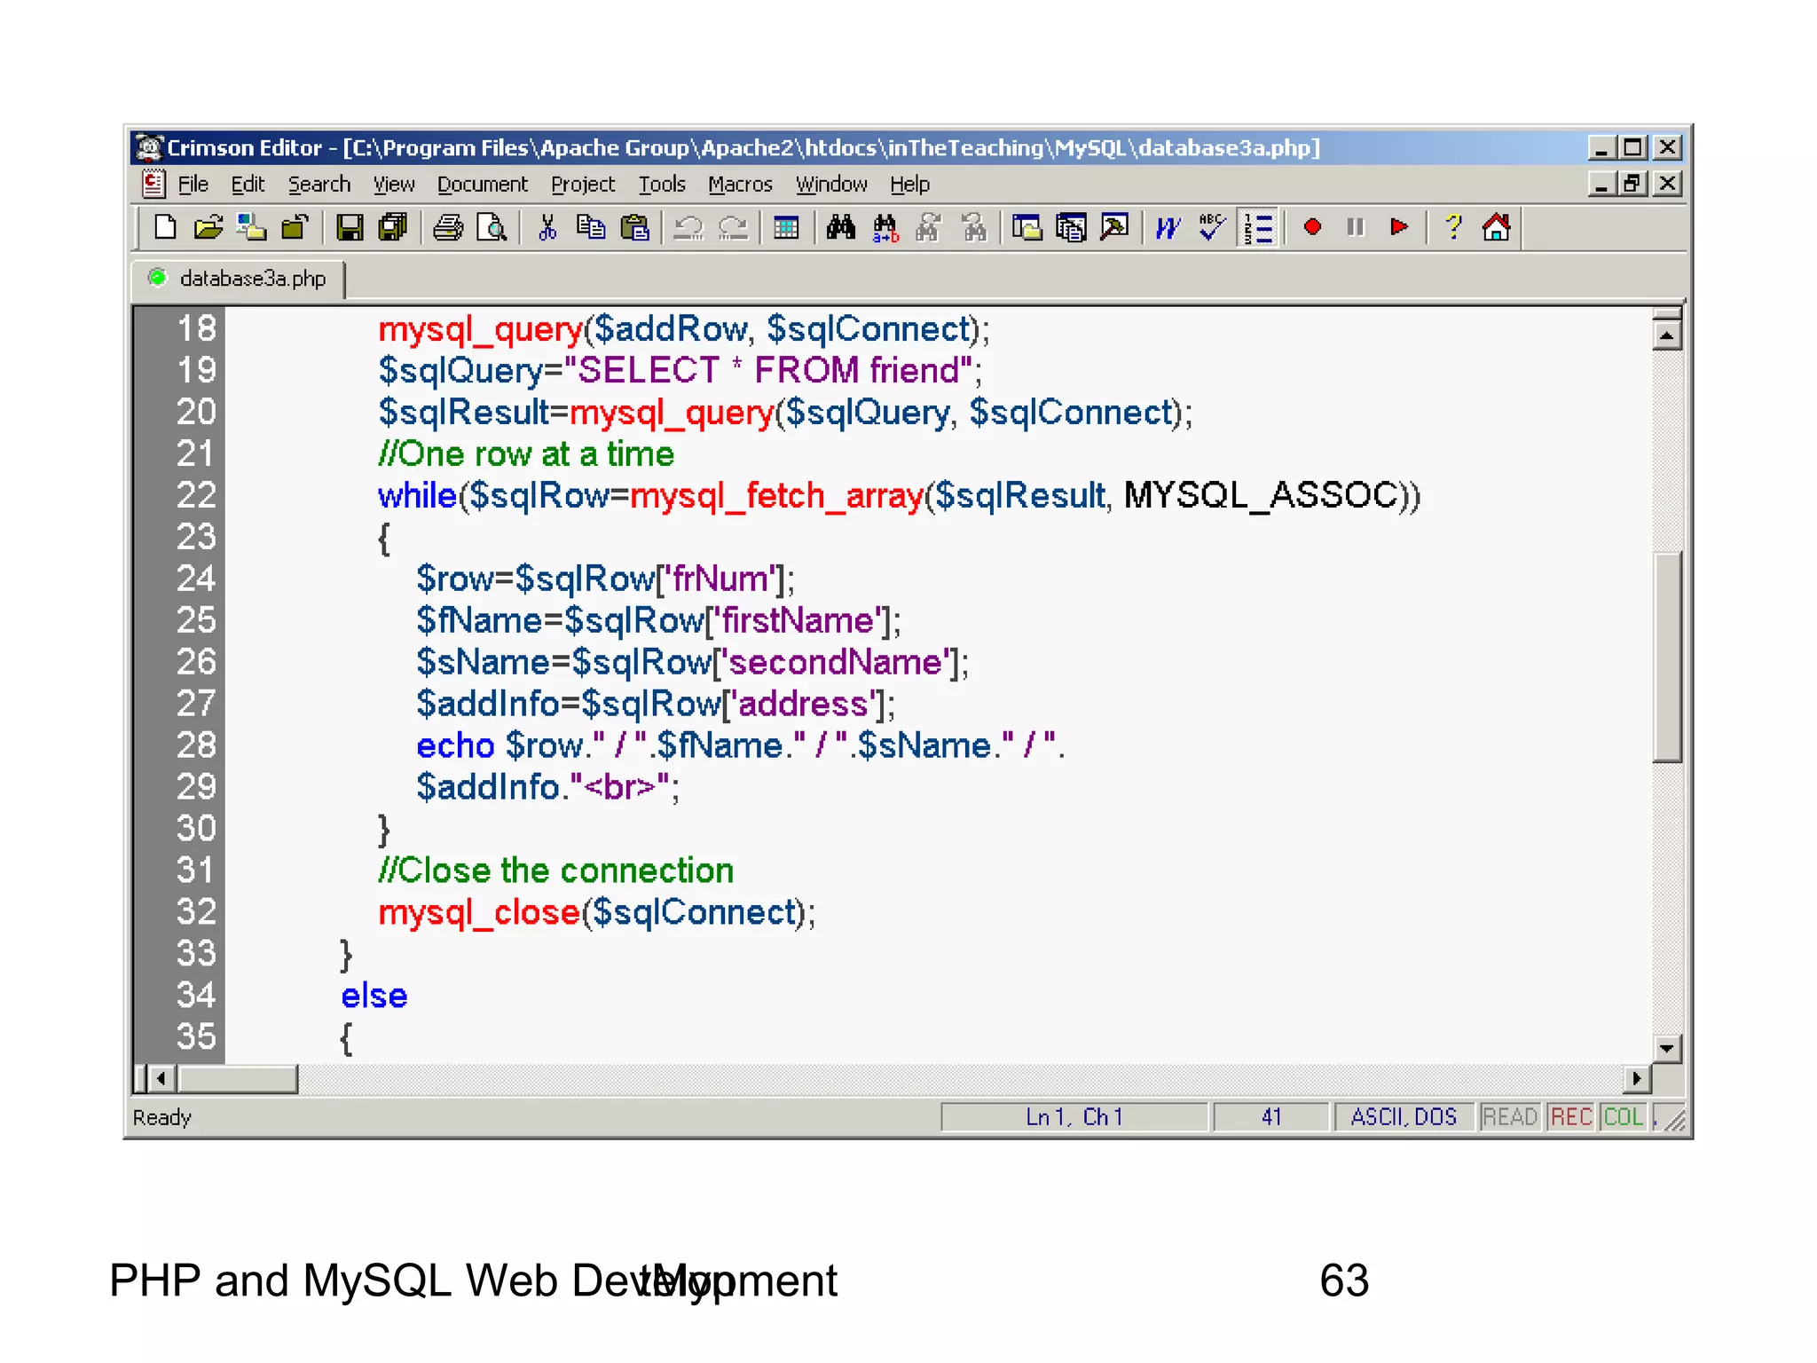Restore the inner document window
The height and width of the screenshot is (1363, 1817).
pyautogui.click(x=1633, y=184)
